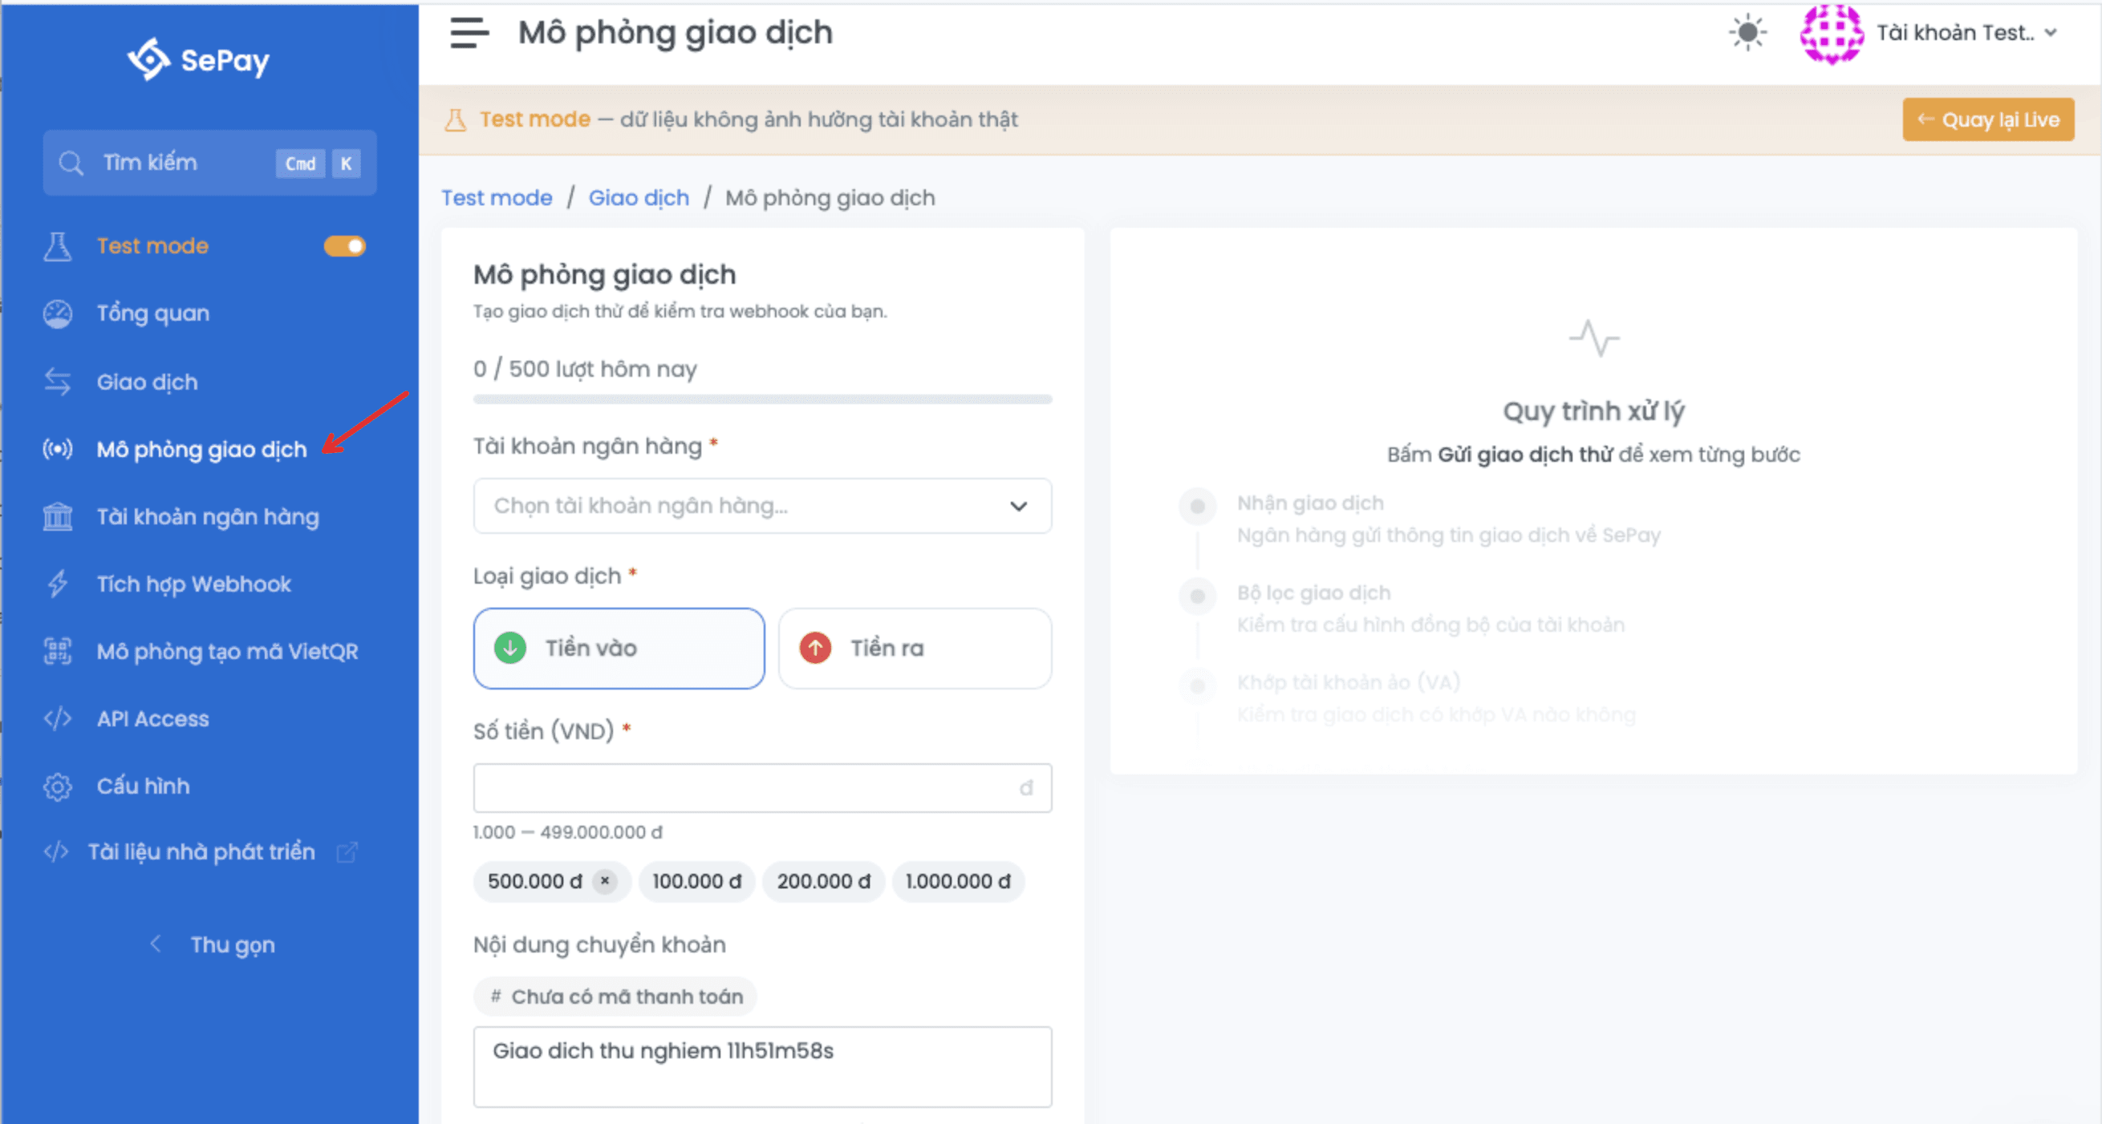Click the search magnifier icon
This screenshot has width=2102, height=1124.
71,163
